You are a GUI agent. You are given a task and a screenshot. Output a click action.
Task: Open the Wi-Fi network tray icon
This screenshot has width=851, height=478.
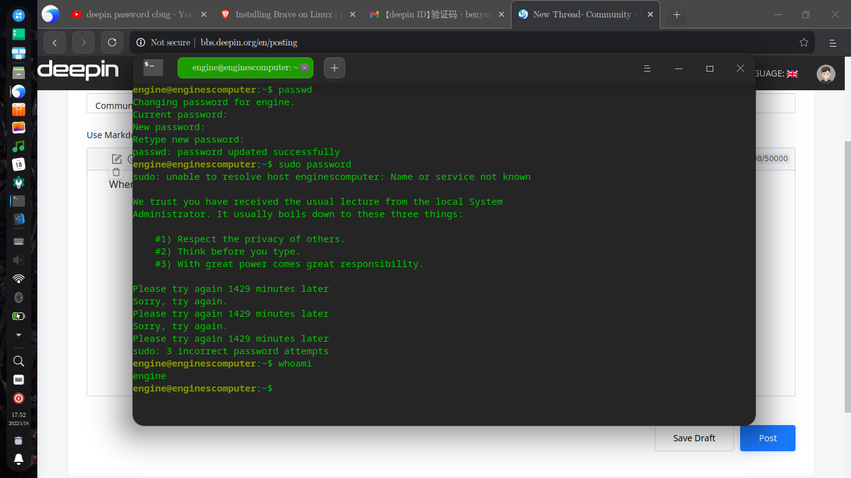pyautogui.click(x=19, y=279)
